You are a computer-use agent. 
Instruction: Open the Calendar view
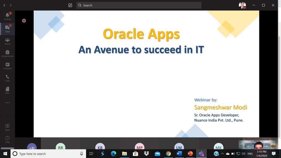pos(7,66)
